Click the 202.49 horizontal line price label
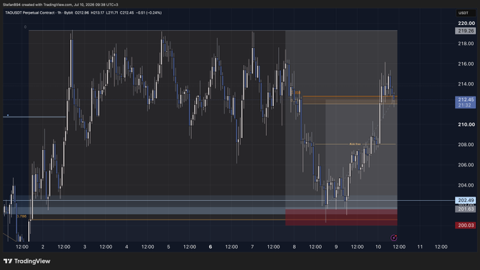The height and width of the screenshot is (270, 480). (465, 200)
